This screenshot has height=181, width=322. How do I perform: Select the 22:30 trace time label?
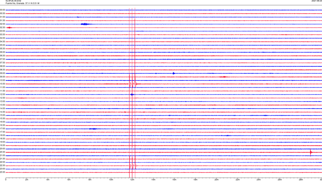[x=3, y=166]
